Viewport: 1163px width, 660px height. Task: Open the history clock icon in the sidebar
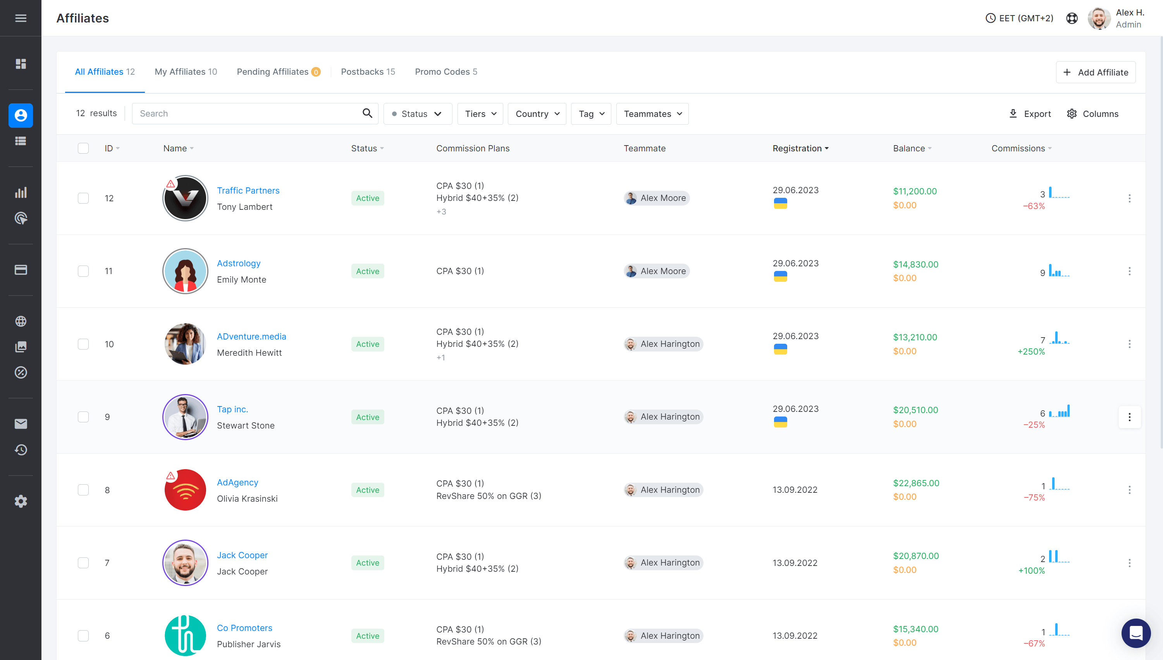pyautogui.click(x=21, y=450)
